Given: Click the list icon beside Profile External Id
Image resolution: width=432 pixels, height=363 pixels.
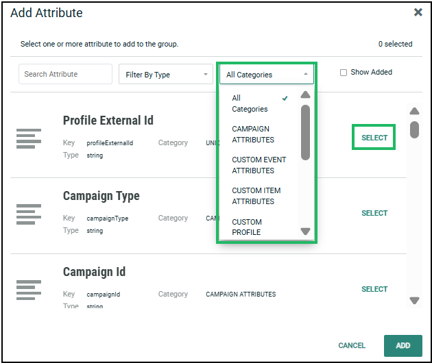Looking at the screenshot, I should (29, 138).
